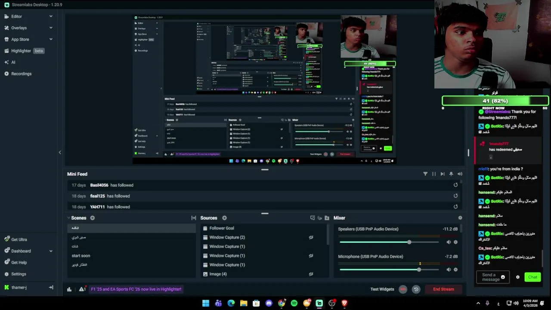Mute the Speakers audio device
The width and height of the screenshot is (551, 310).
(x=449, y=242)
